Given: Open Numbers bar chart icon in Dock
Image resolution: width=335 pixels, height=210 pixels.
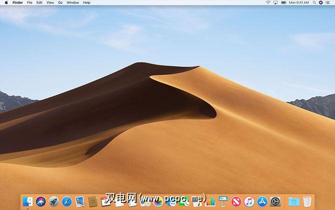Looking at the screenshot, I should 210,201.
